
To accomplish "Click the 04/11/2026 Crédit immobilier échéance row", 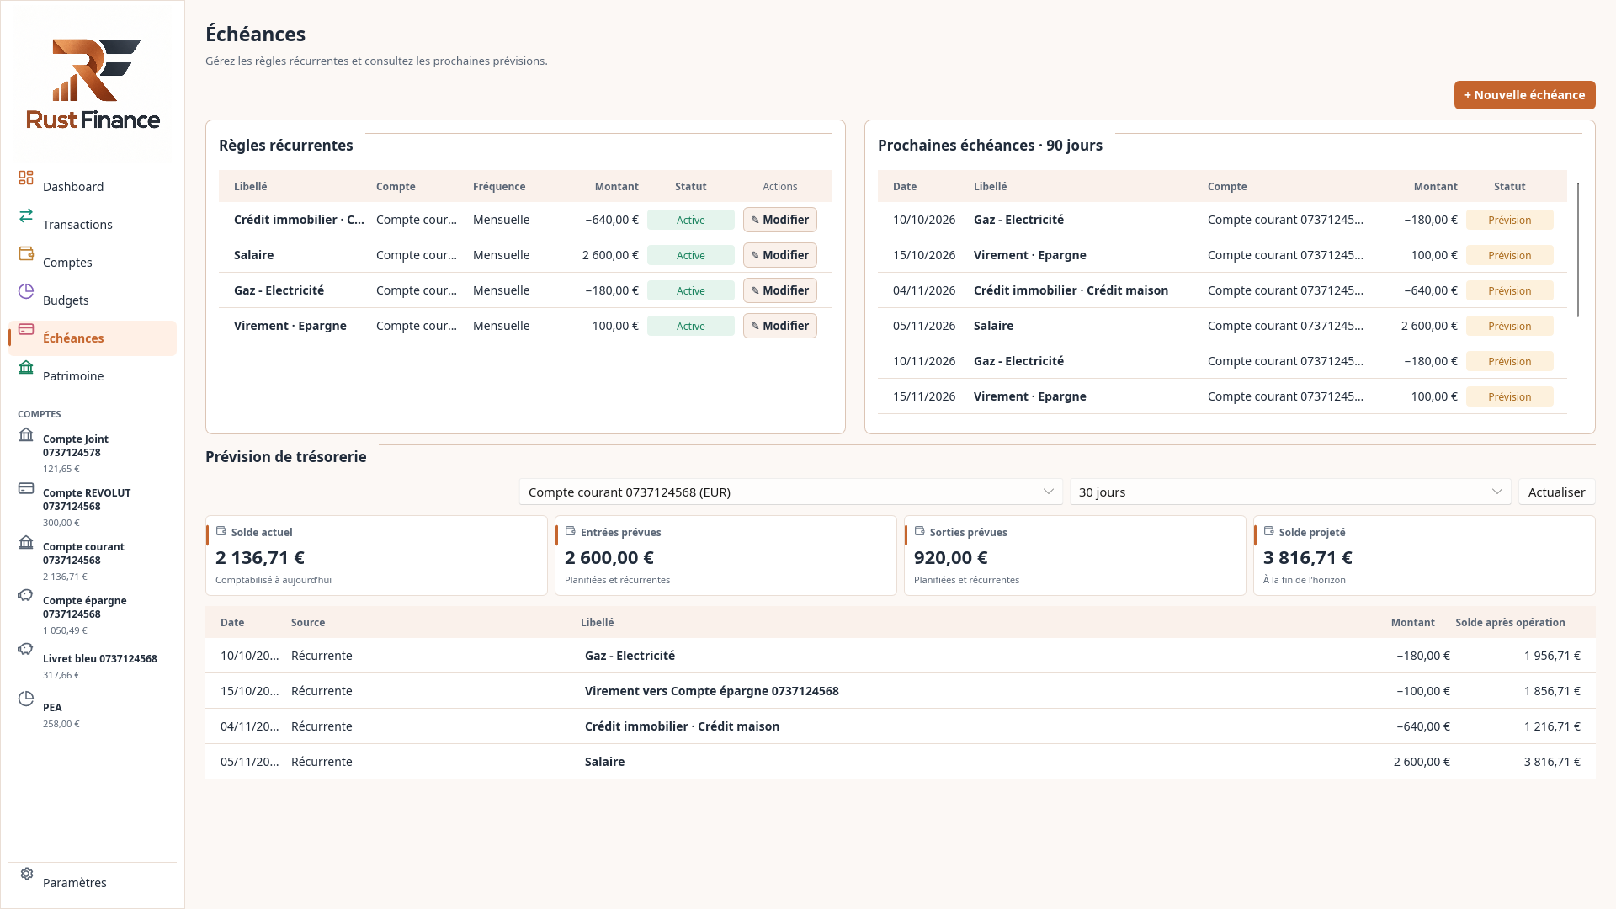I will tap(1222, 290).
